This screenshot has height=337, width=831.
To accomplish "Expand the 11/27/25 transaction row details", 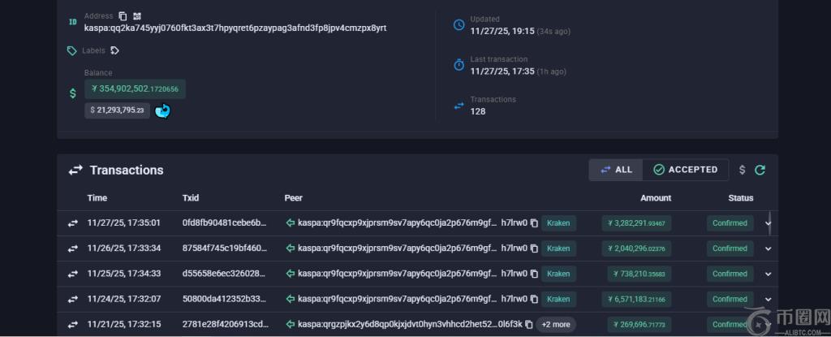I will [x=768, y=223].
